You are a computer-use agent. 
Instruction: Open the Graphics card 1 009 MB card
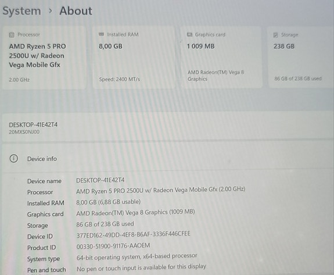pos(221,57)
